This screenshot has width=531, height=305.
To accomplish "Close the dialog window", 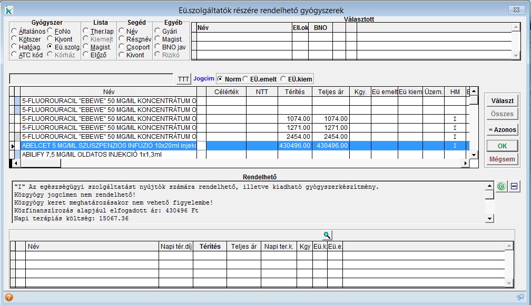I will 516,10.
